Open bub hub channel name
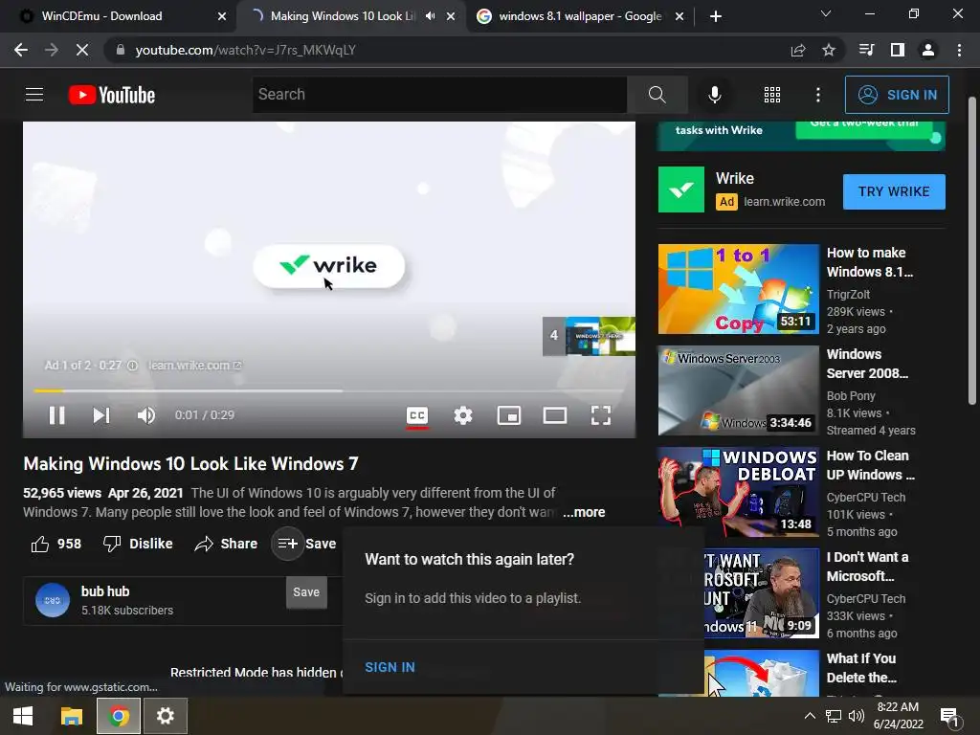 [x=105, y=591]
